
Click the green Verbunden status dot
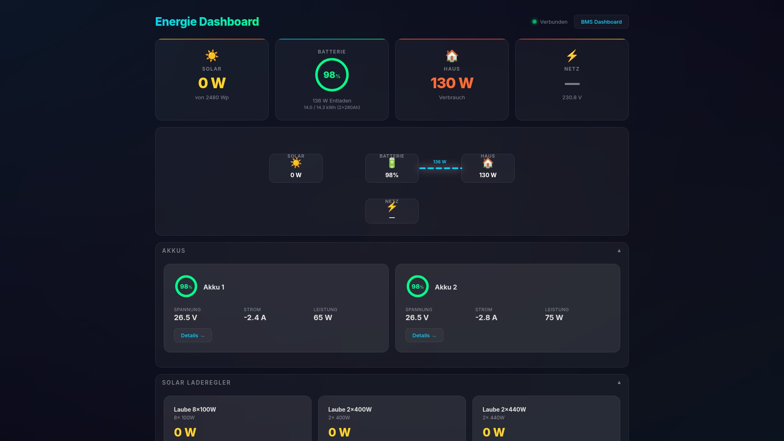(x=534, y=22)
